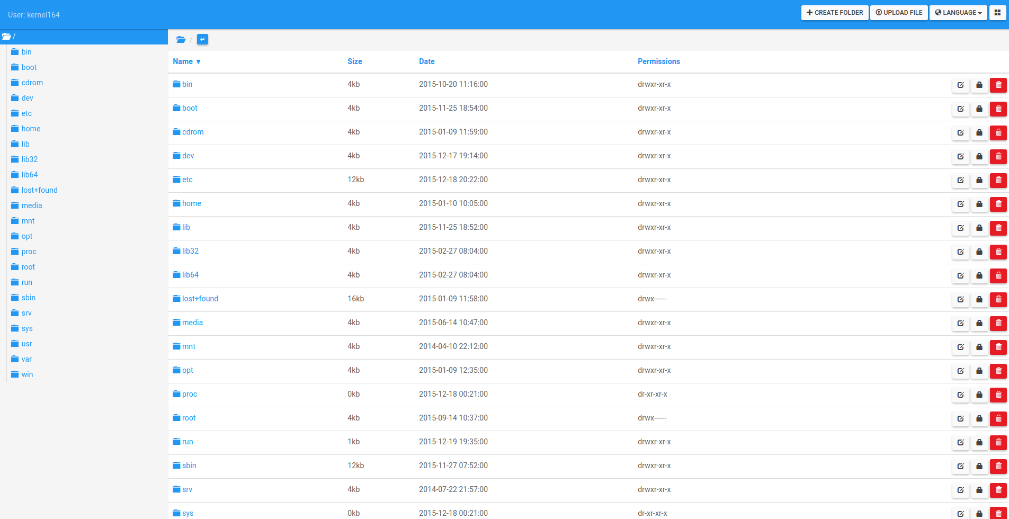Delete the cdrom folder with the trash icon

[998, 132]
